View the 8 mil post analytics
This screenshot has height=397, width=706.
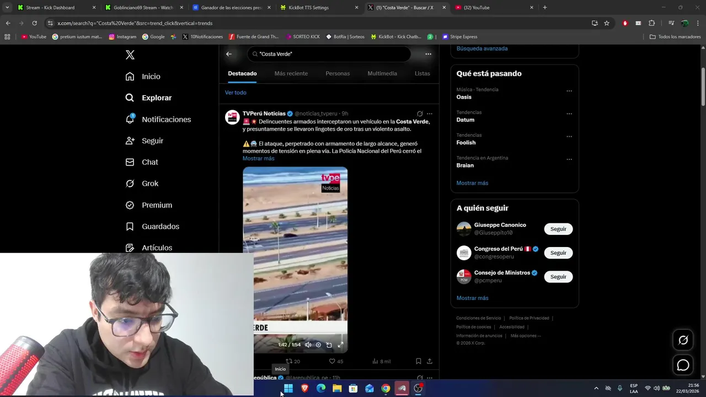[381, 361]
